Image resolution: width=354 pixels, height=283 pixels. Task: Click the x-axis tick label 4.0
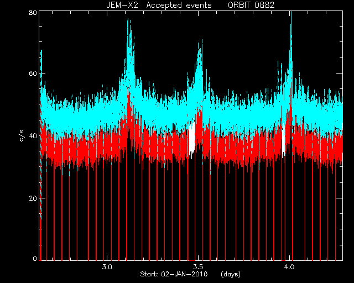coord(289,267)
